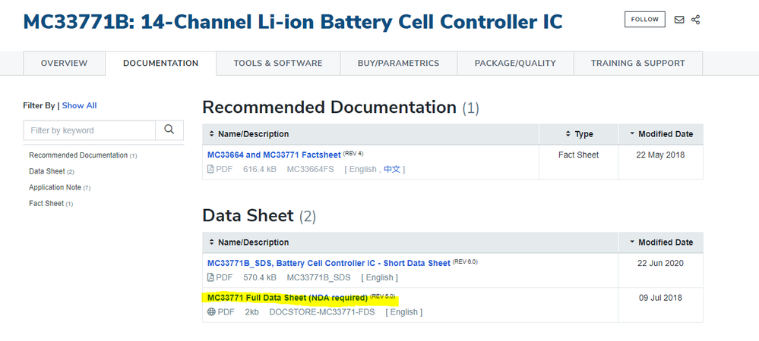The height and width of the screenshot is (341, 759).
Task: Open the Tools & Software tab
Action: click(x=277, y=64)
